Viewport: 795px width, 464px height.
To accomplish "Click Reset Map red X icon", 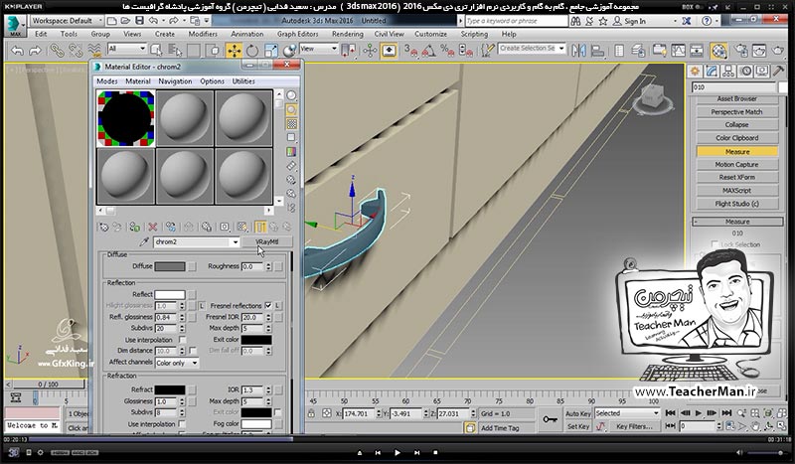I will pos(152,227).
